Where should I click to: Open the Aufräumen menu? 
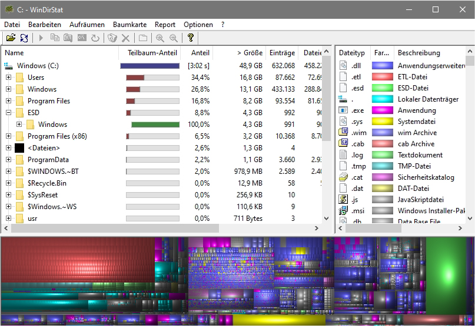click(x=87, y=25)
